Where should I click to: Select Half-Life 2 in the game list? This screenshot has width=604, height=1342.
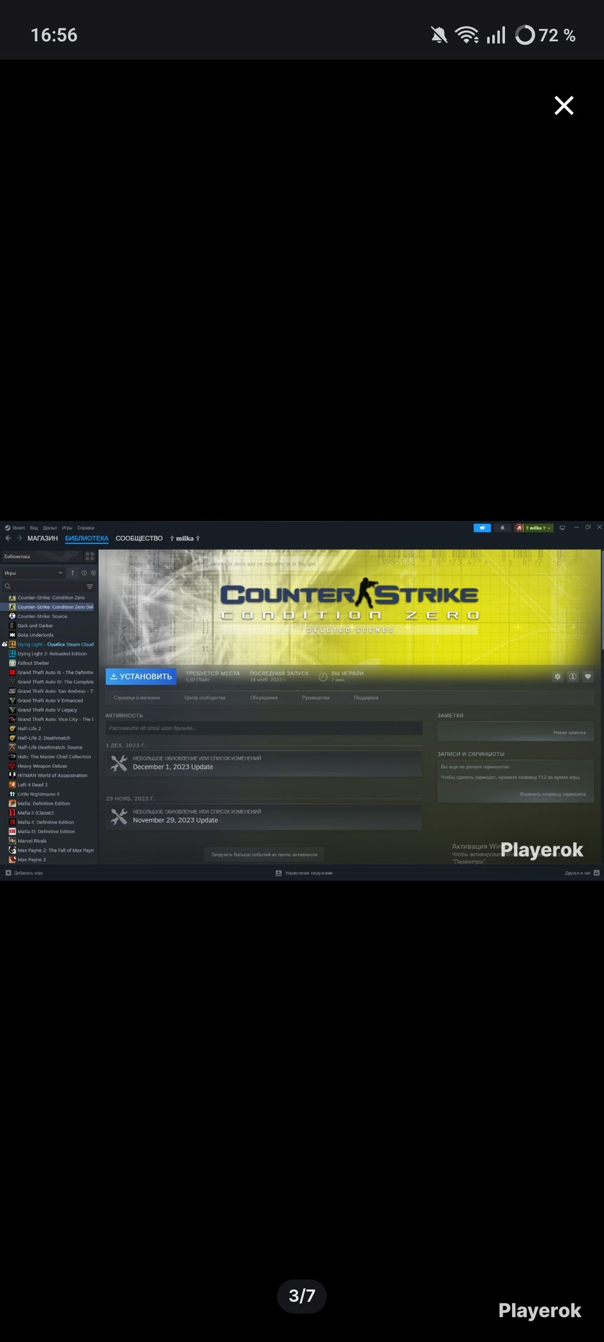pos(29,728)
